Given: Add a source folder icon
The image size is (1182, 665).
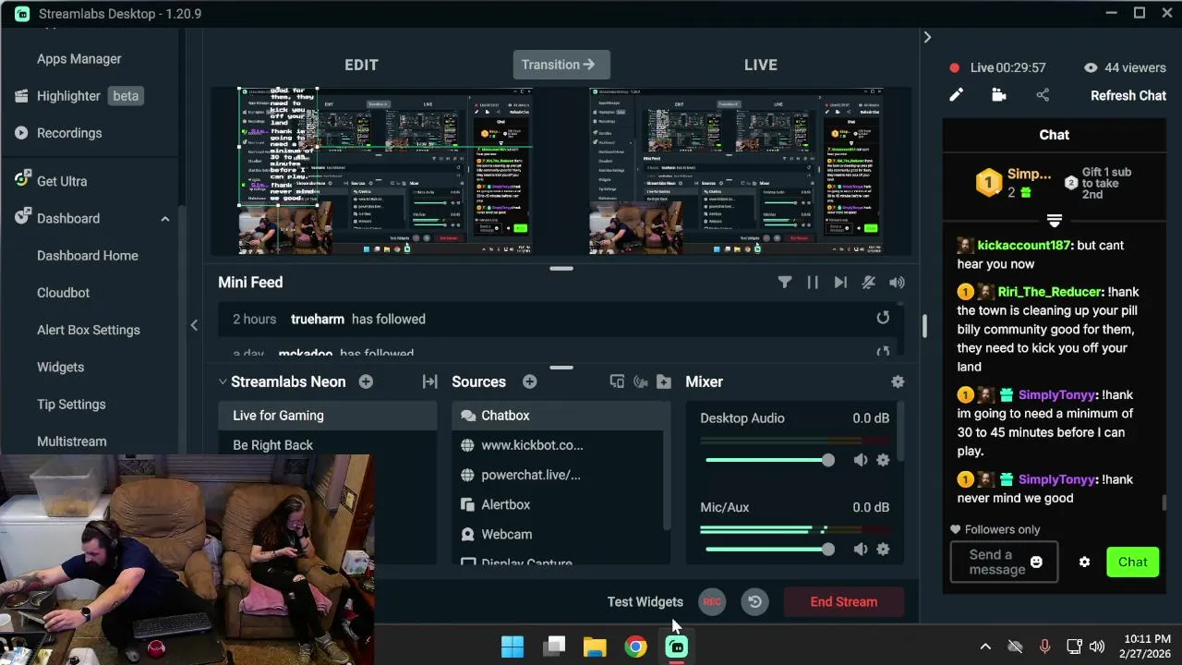Looking at the screenshot, I should 663,381.
